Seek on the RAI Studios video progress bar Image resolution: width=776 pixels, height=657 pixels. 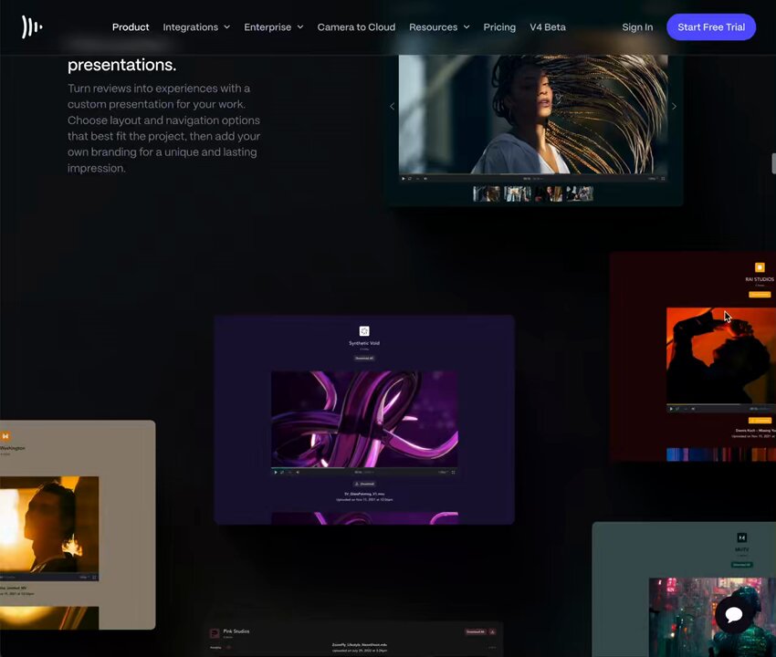point(721,404)
